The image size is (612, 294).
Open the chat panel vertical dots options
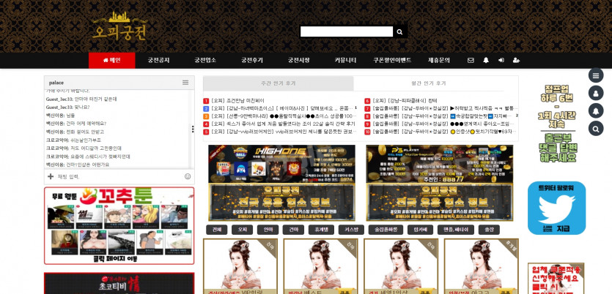point(193,129)
